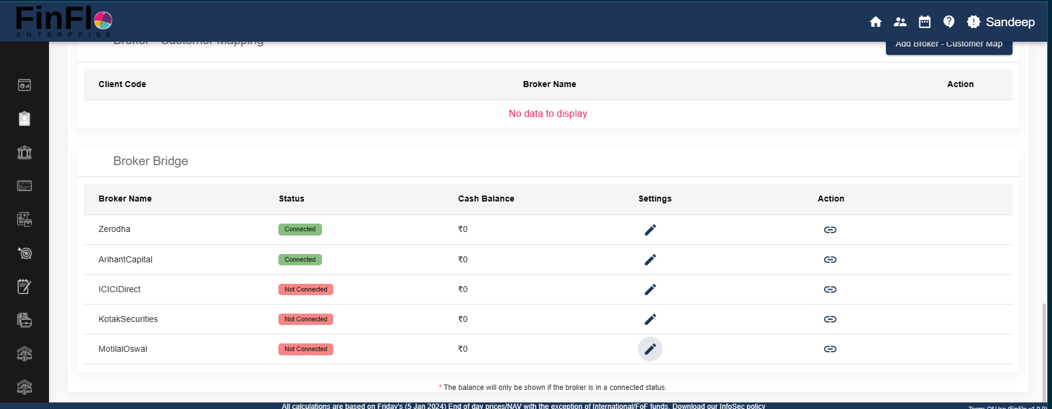Click the Cash Balance column header
1052x409 pixels.
point(486,199)
